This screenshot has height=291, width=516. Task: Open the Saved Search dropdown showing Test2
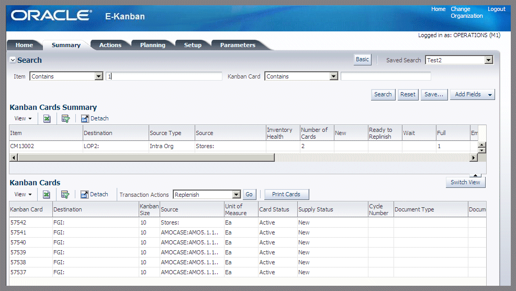[x=489, y=60]
